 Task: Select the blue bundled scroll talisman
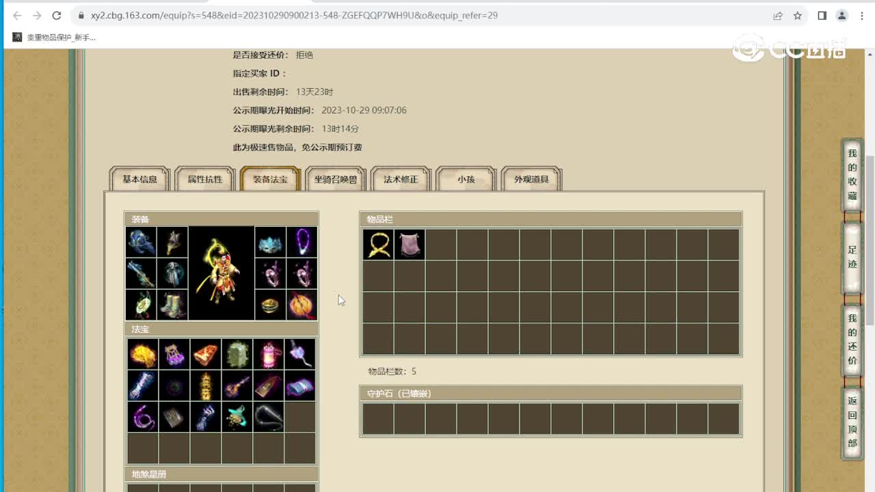click(143, 385)
